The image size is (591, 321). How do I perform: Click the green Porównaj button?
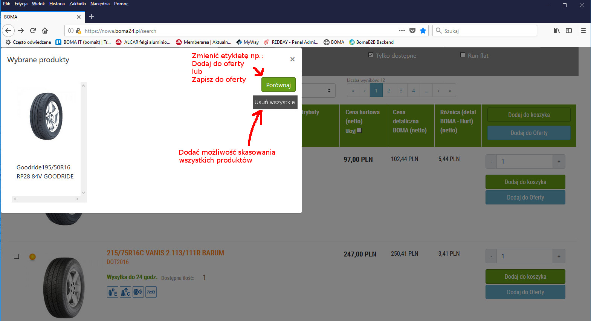[x=278, y=85]
